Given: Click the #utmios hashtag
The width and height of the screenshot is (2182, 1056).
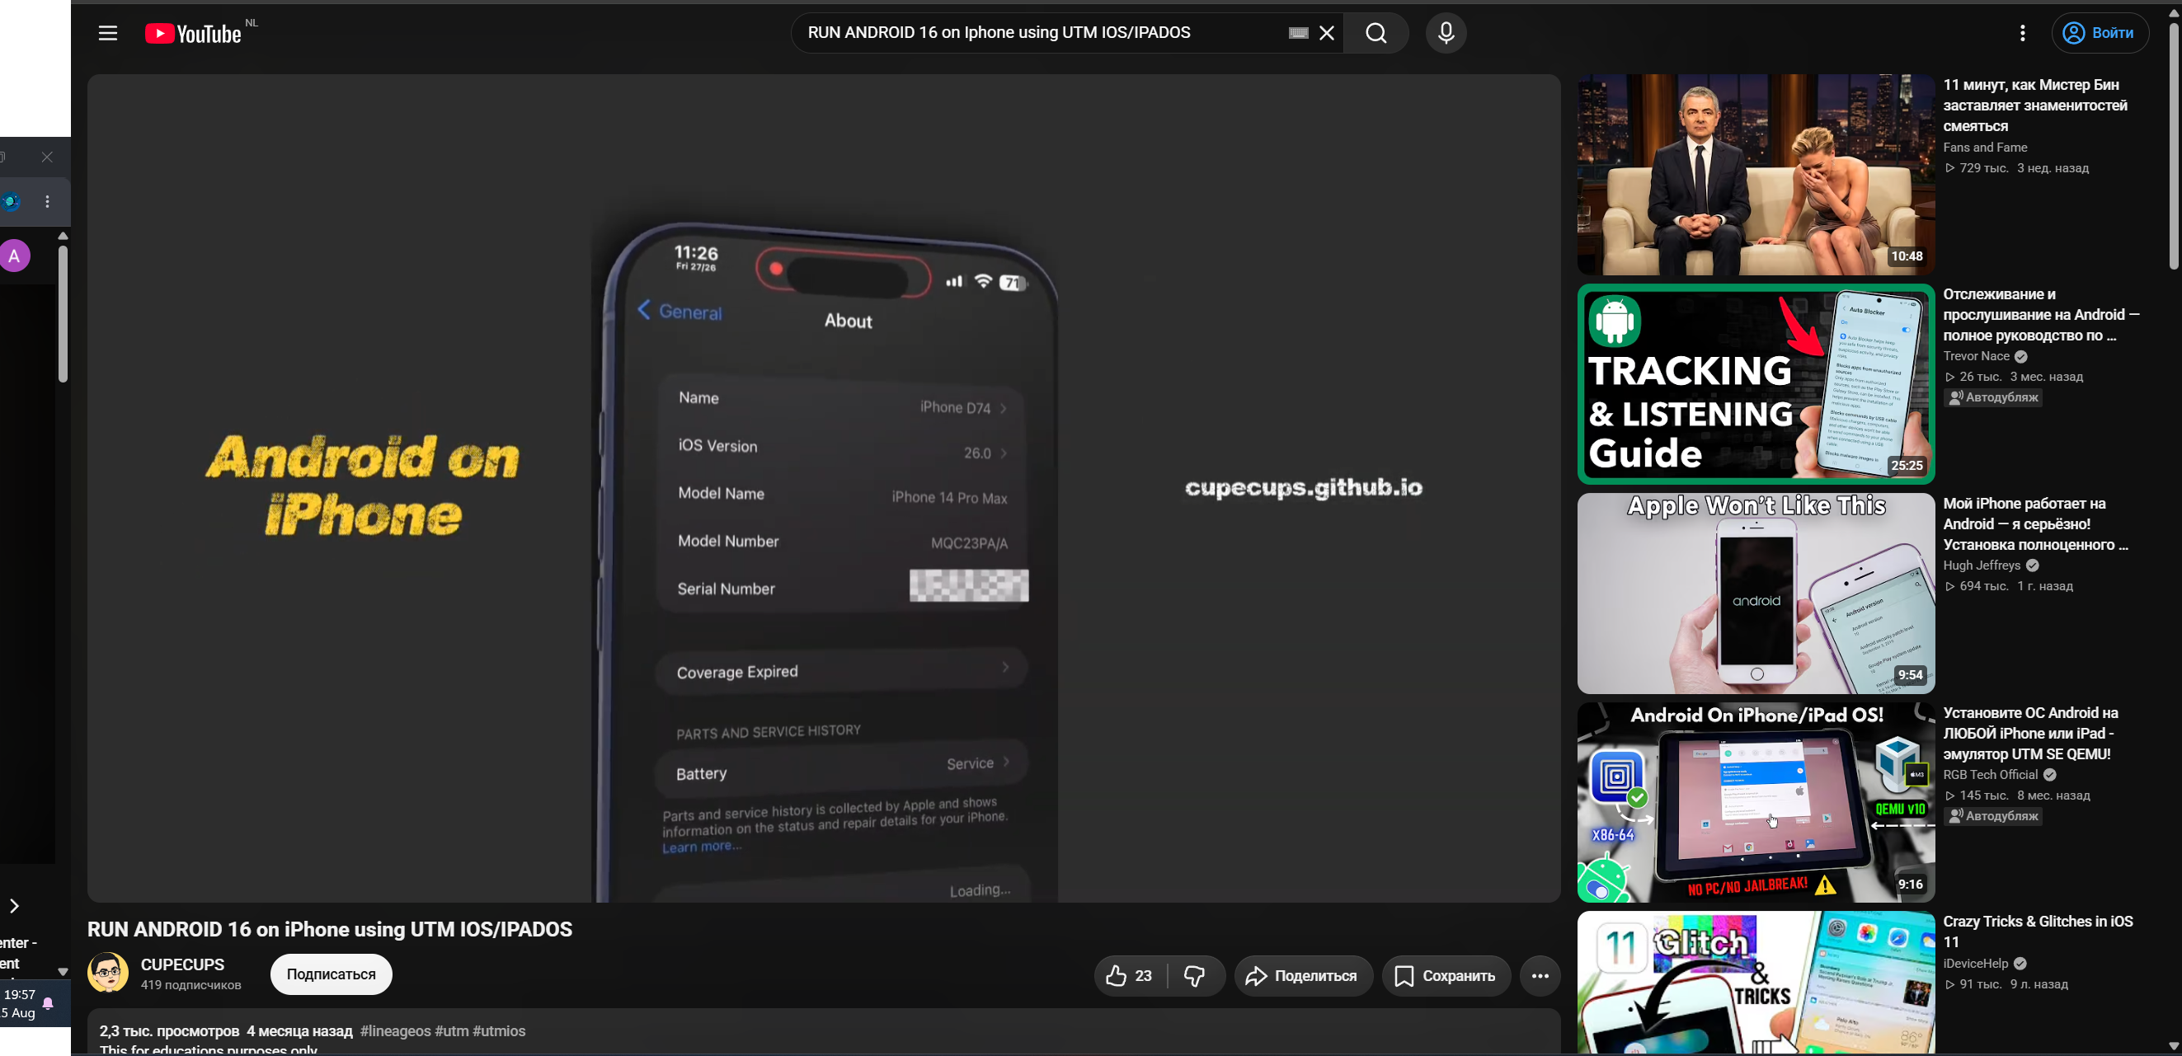Looking at the screenshot, I should (x=499, y=1030).
